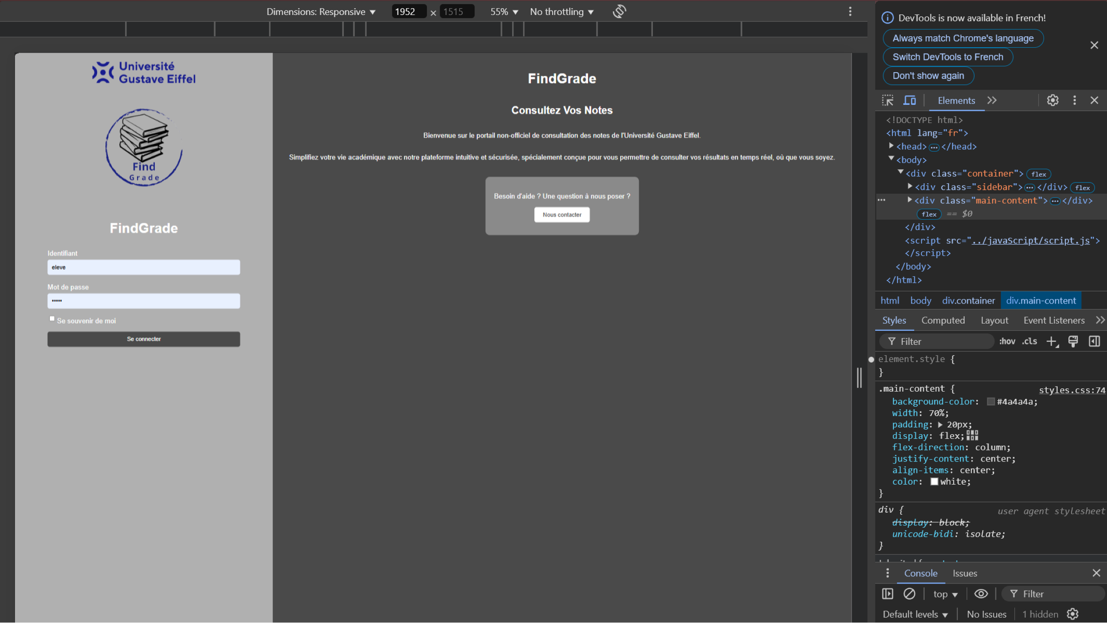Clear console with the ban icon
Viewport: 1107px width, 623px height.
pos(909,594)
